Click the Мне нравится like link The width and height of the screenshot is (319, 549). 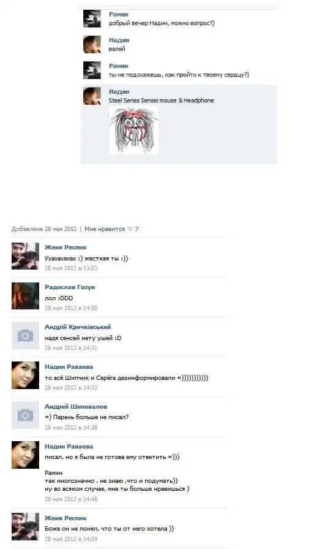tap(105, 229)
